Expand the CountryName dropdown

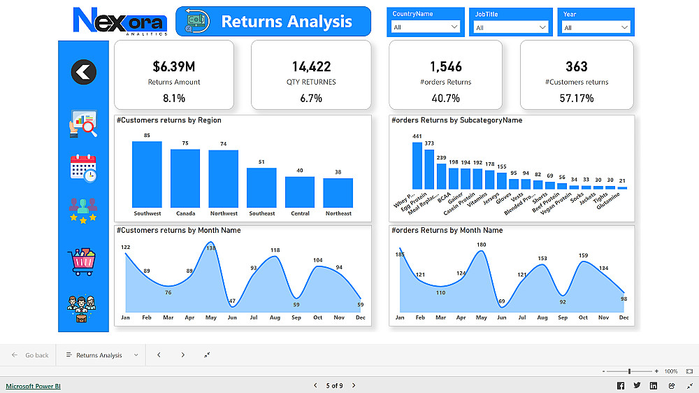pos(425,27)
